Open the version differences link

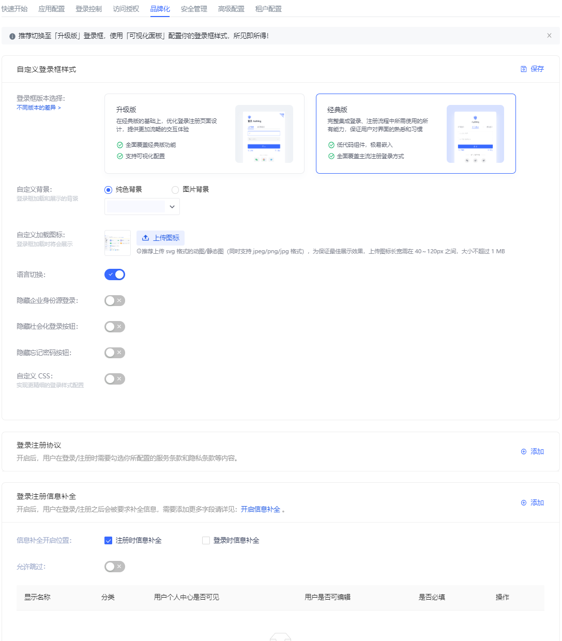pyautogui.click(x=39, y=108)
